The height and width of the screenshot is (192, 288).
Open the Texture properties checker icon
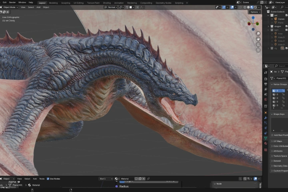click(266, 150)
